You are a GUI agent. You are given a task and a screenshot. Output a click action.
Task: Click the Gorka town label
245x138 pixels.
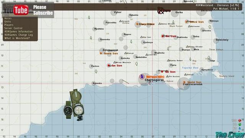point(179,12)
